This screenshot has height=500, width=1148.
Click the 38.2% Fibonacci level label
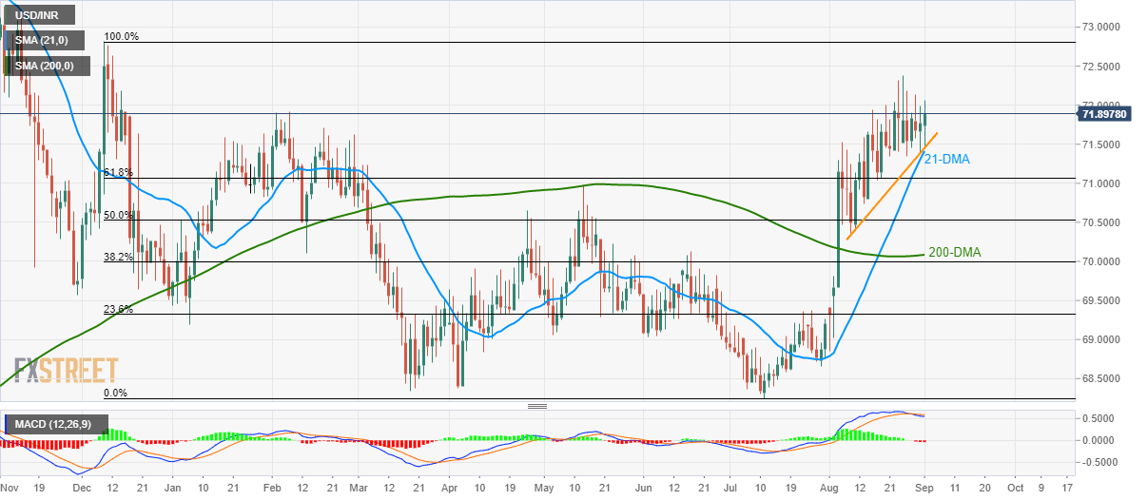coord(119,257)
